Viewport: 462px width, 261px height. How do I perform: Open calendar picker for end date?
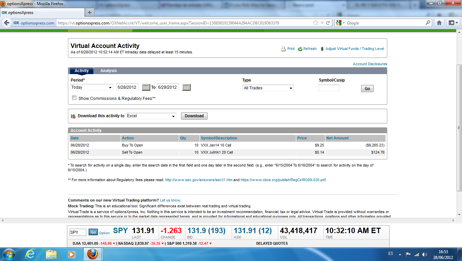coord(186,87)
